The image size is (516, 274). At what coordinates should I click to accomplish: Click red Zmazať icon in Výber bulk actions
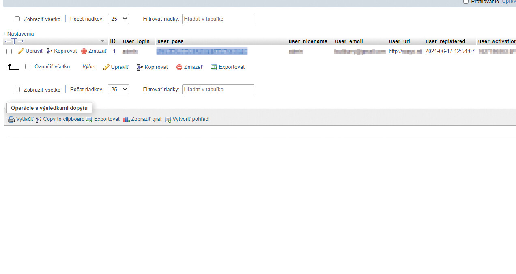179,67
